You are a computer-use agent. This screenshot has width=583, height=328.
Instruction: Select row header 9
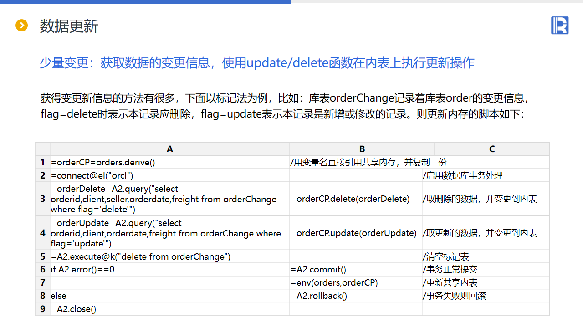click(x=43, y=309)
